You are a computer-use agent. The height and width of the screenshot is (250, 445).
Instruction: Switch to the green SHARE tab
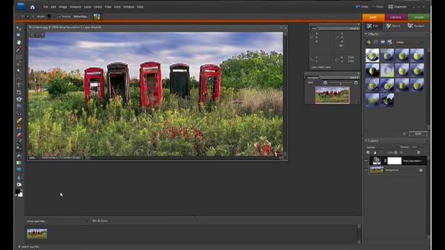coord(419,17)
